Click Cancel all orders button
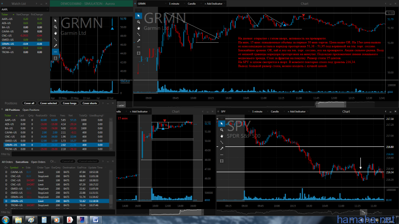 pyautogui.click(x=67, y=161)
